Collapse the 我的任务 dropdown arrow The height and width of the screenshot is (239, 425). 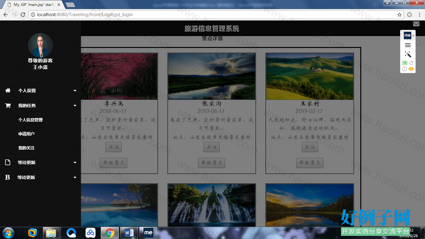point(75,106)
